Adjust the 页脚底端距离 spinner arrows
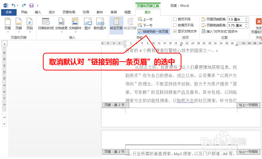 tap(246, 25)
